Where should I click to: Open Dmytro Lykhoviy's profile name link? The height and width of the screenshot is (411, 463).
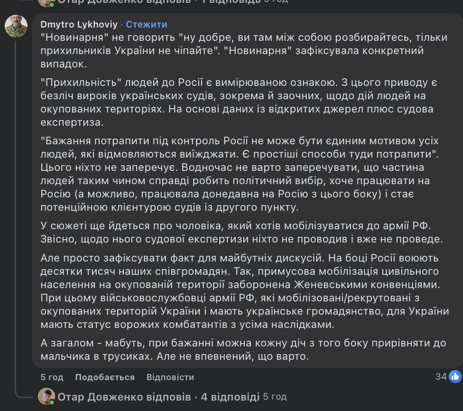click(x=79, y=24)
